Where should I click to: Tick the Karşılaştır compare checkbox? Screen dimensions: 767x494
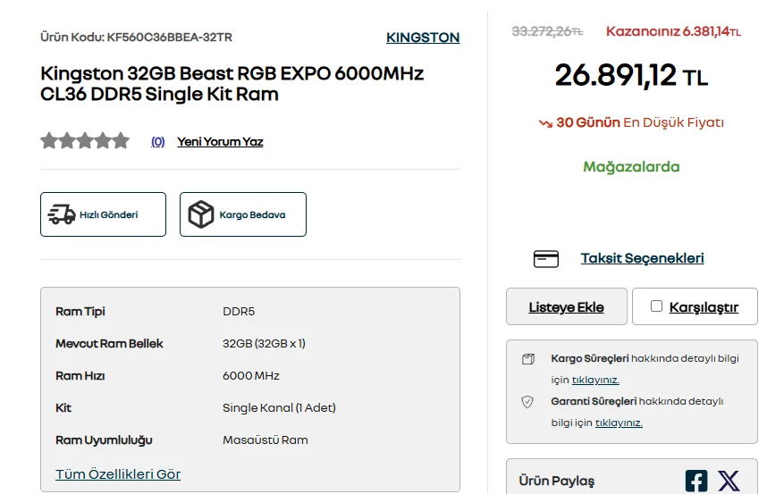(x=656, y=306)
